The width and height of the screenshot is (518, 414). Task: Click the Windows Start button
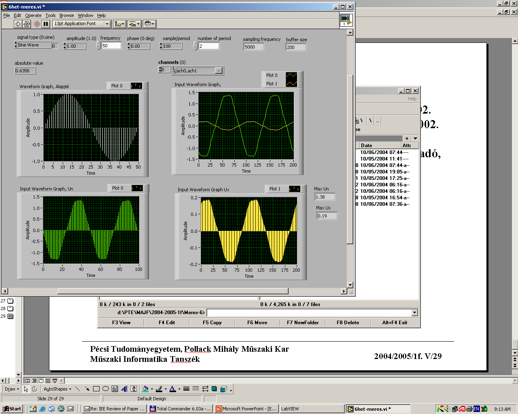pos(12,409)
